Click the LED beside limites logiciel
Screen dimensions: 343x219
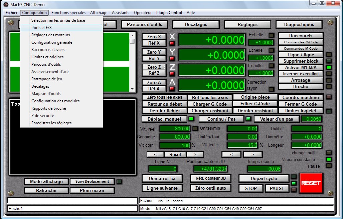pyautogui.click(x=329, y=111)
